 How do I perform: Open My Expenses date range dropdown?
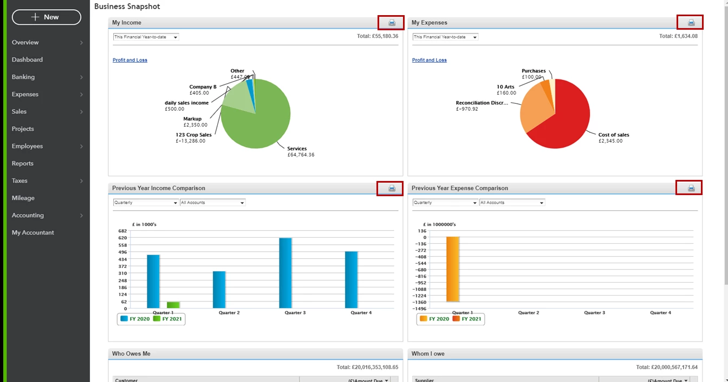pos(445,37)
